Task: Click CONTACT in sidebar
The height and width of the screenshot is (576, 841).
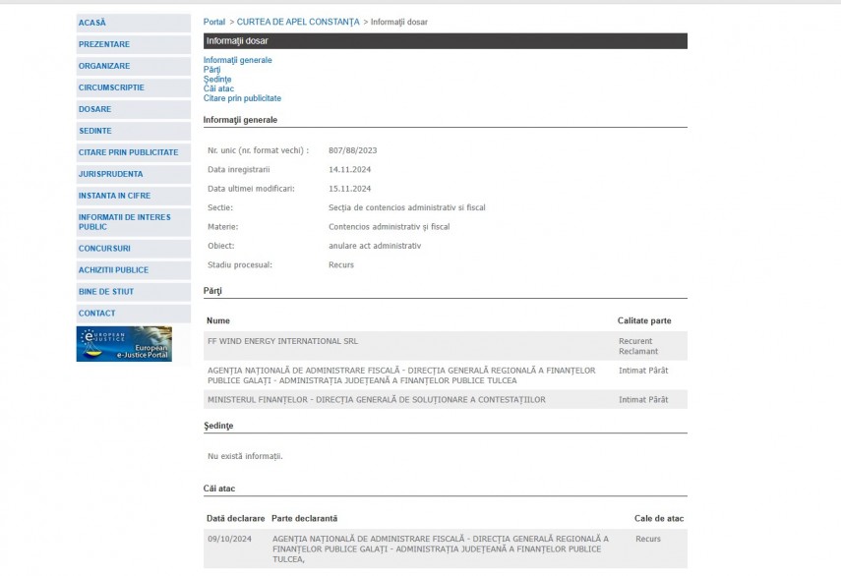Action: (x=96, y=314)
